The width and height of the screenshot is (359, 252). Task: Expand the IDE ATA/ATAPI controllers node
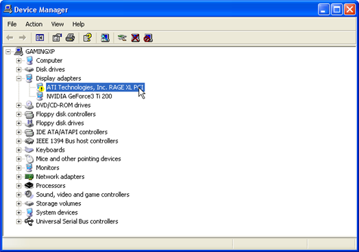[18, 132]
